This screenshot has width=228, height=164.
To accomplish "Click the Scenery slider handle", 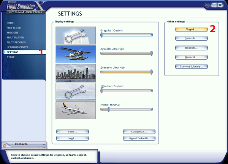I will click(152, 72).
